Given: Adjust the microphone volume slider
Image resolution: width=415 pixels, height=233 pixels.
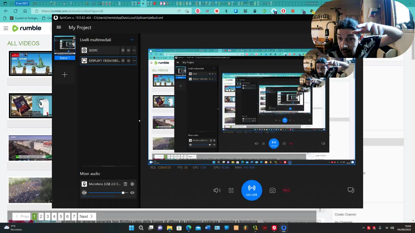Looking at the screenshot, I should click(x=108, y=193).
